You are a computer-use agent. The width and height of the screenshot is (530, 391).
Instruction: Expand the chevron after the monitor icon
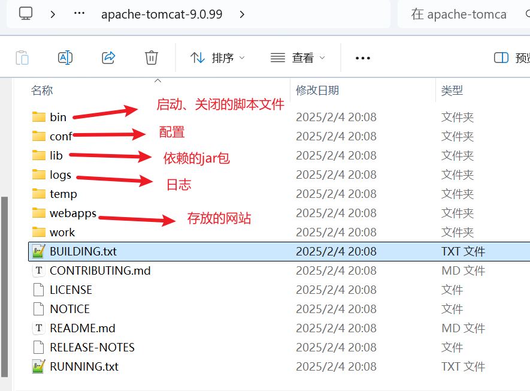coord(53,14)
